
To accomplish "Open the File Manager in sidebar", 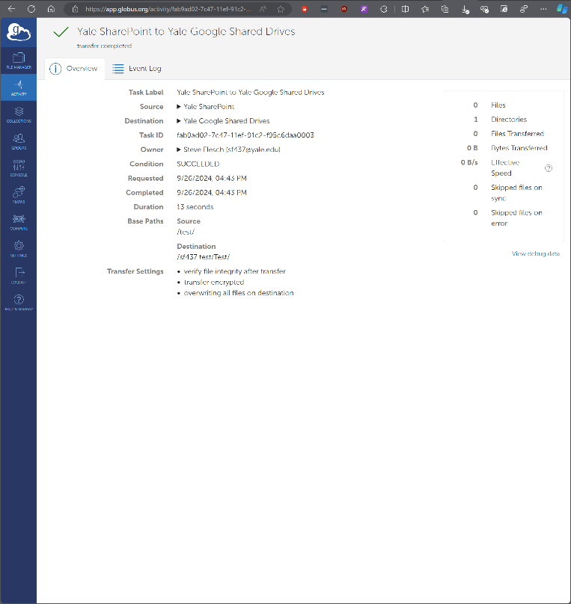I will click(x=18, y=61).
